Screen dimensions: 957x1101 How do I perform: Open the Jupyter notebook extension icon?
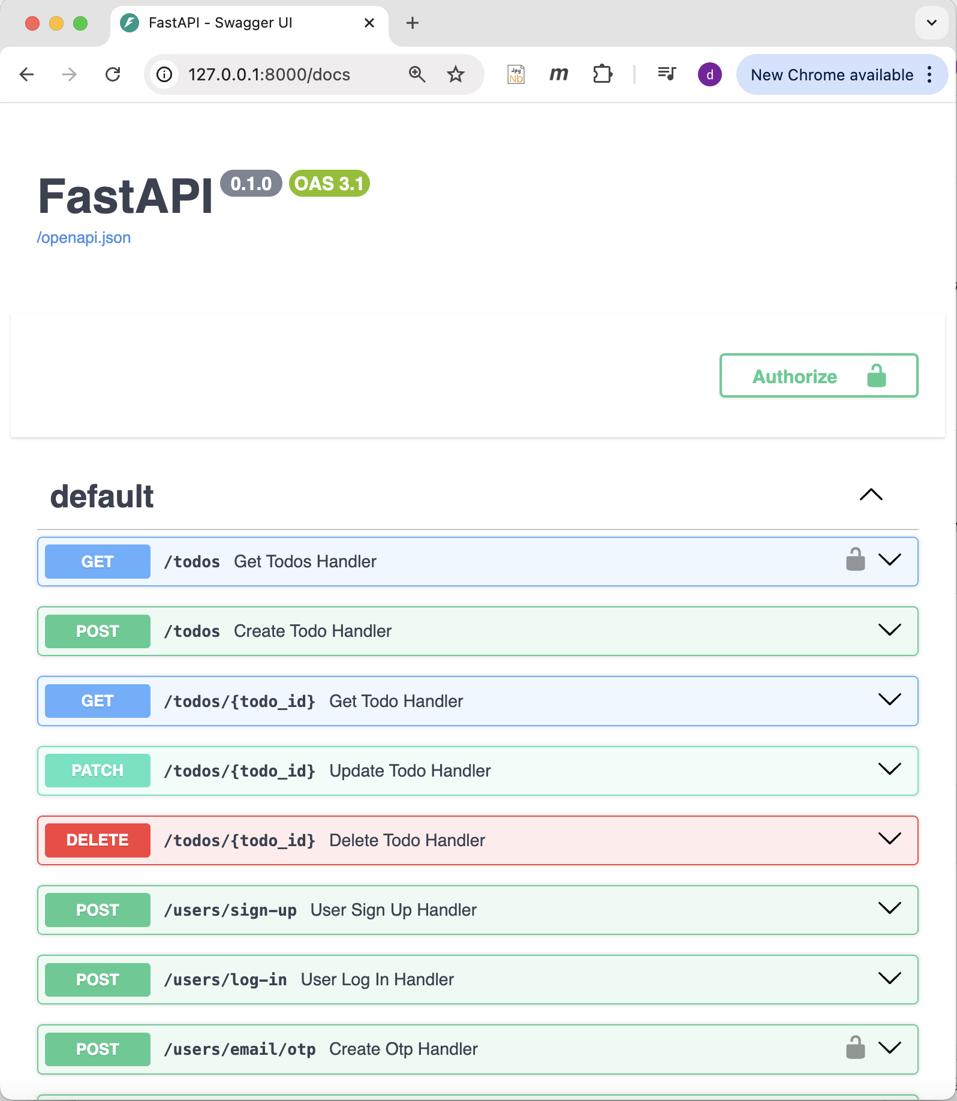click(x=516, y=74)
